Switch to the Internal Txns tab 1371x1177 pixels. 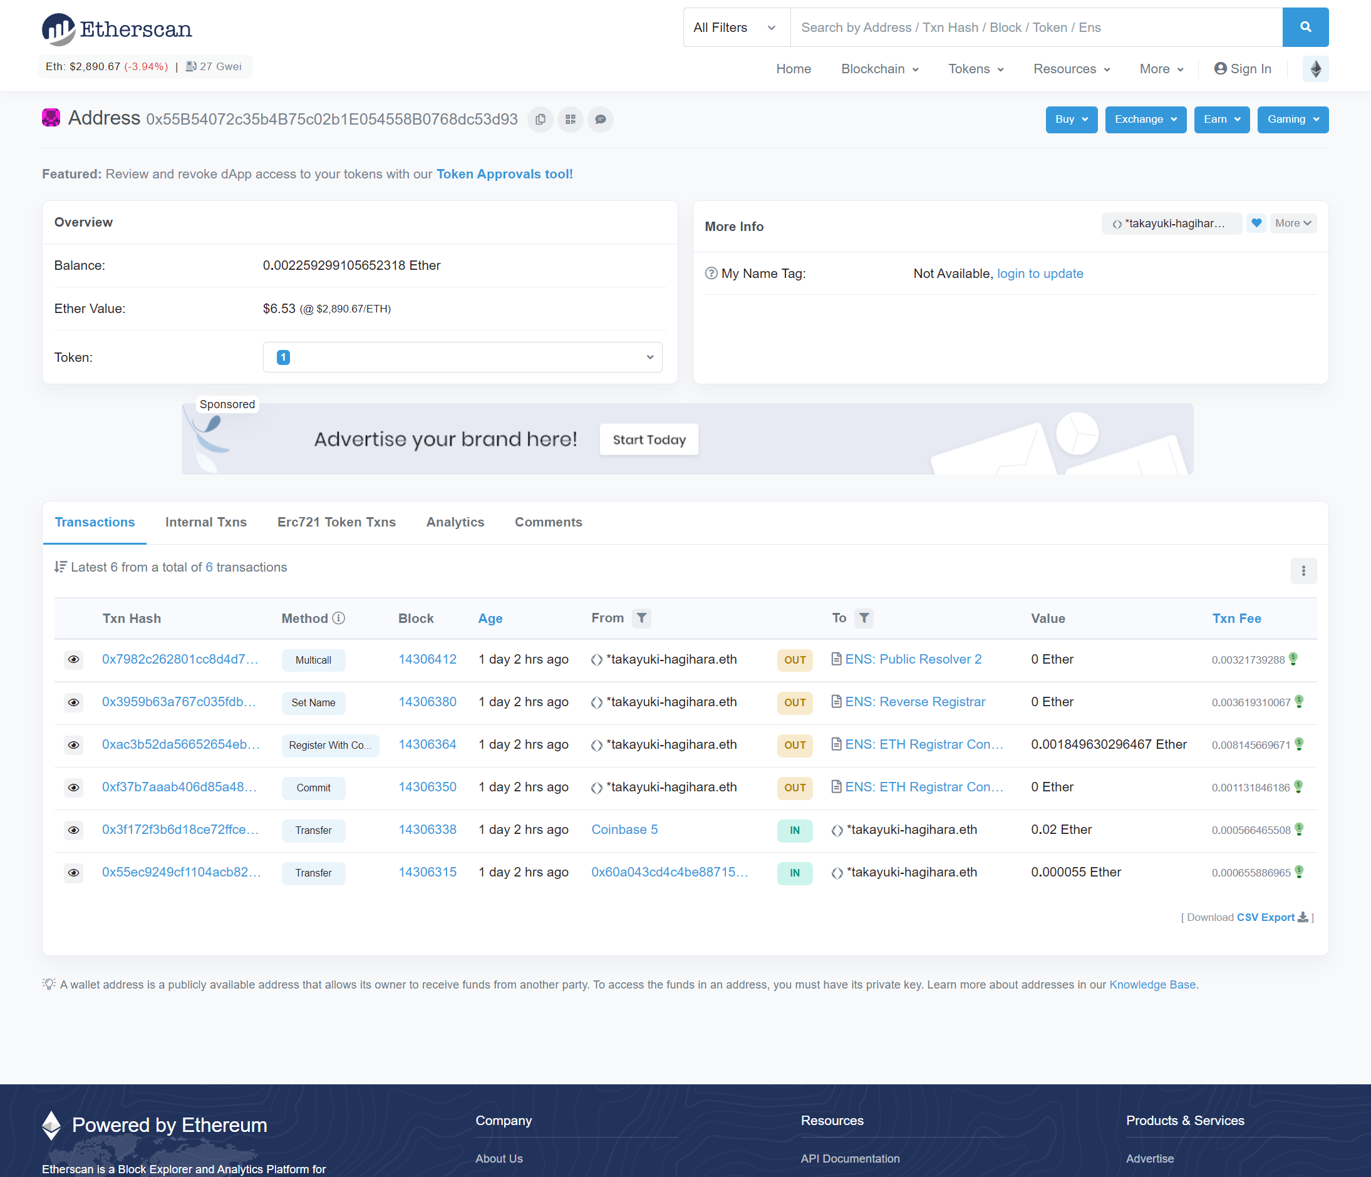click(x=206, y=522)
